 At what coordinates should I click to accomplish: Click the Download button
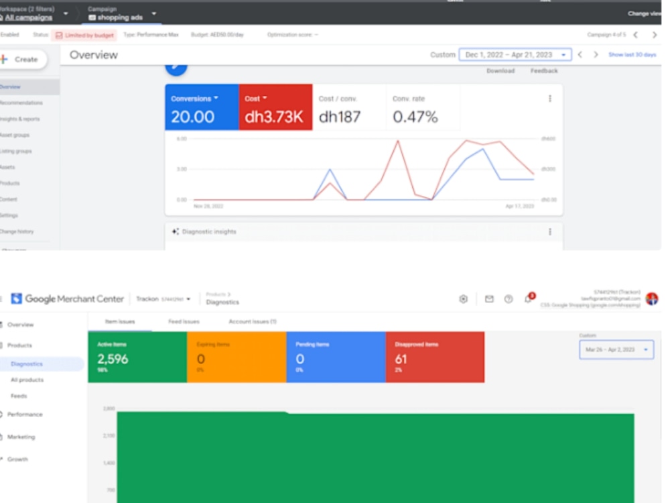click(500, 71)
